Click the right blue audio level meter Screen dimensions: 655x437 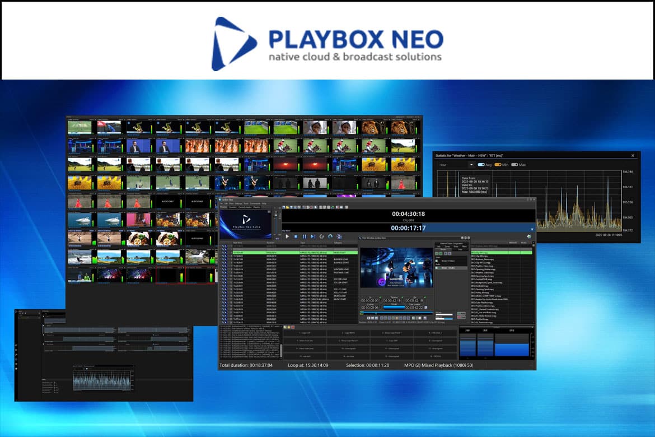pyautogui.click(x=512, y=344)
